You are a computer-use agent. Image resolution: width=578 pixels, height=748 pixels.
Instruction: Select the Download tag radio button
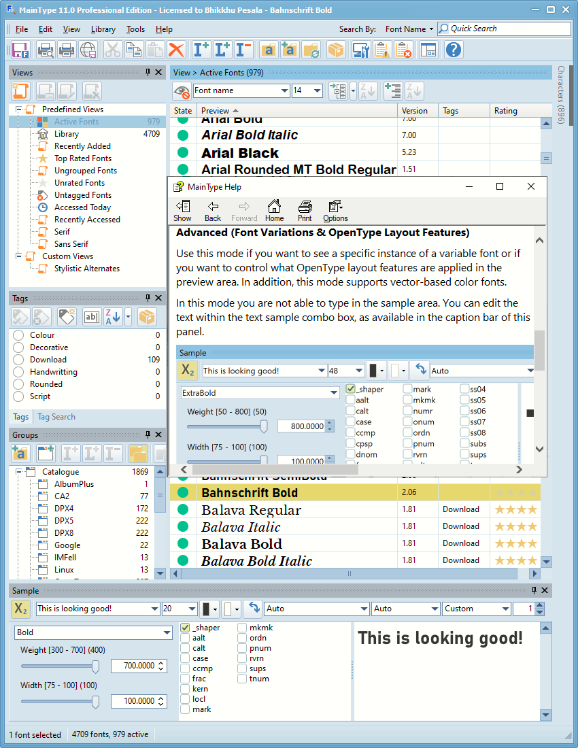click(18, 360)
